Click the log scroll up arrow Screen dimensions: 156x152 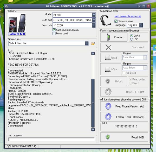click(93, 54)
